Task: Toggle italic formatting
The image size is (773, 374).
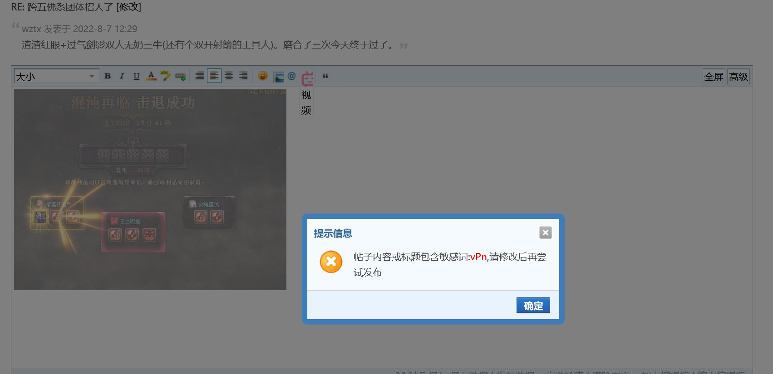Action: [122, 76]
